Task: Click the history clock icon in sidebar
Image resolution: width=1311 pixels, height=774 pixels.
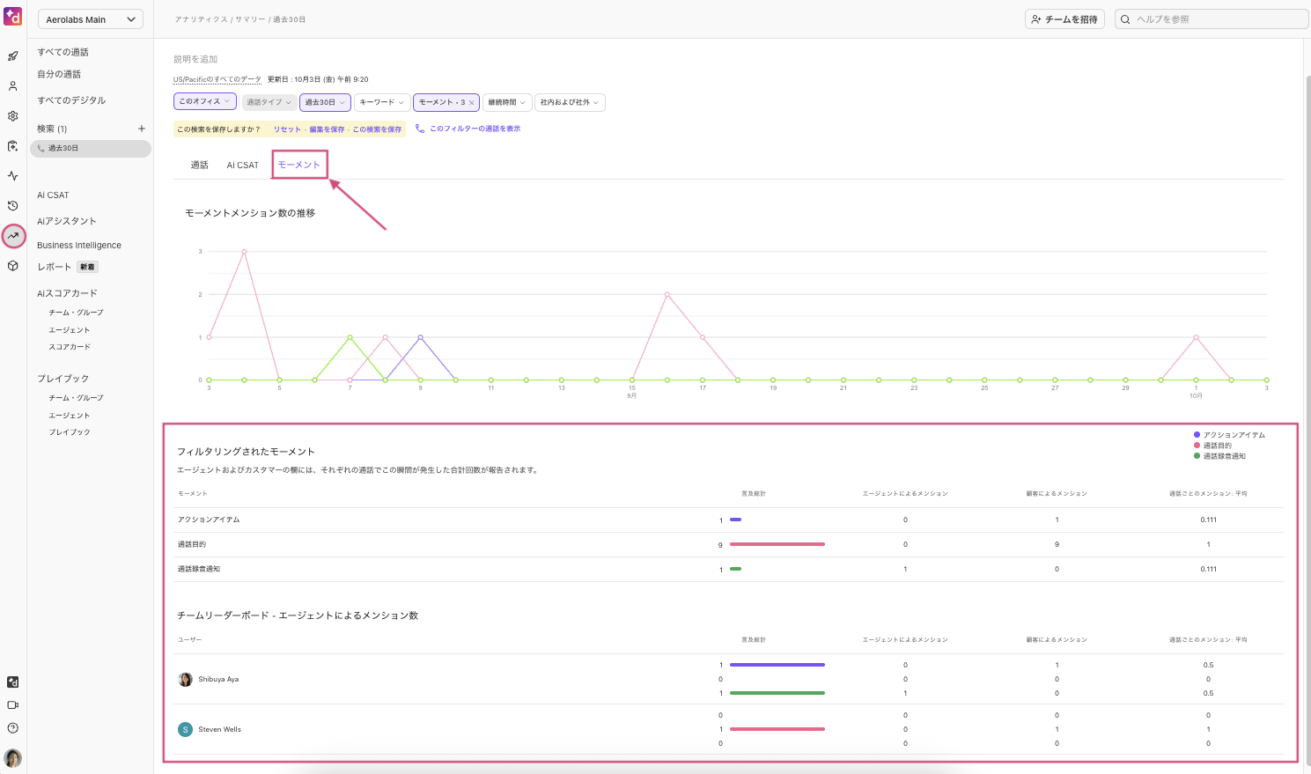Action: [12, 206]
